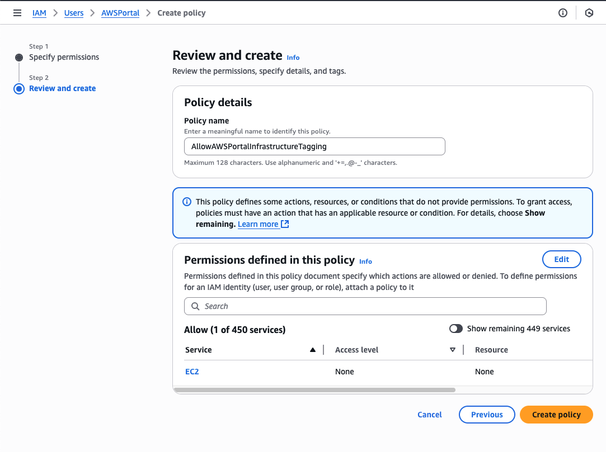The width and height of the screenshot is (606, 452).
Task: Toggle Show remaining 449 services
Action: (x=456, y=329)
